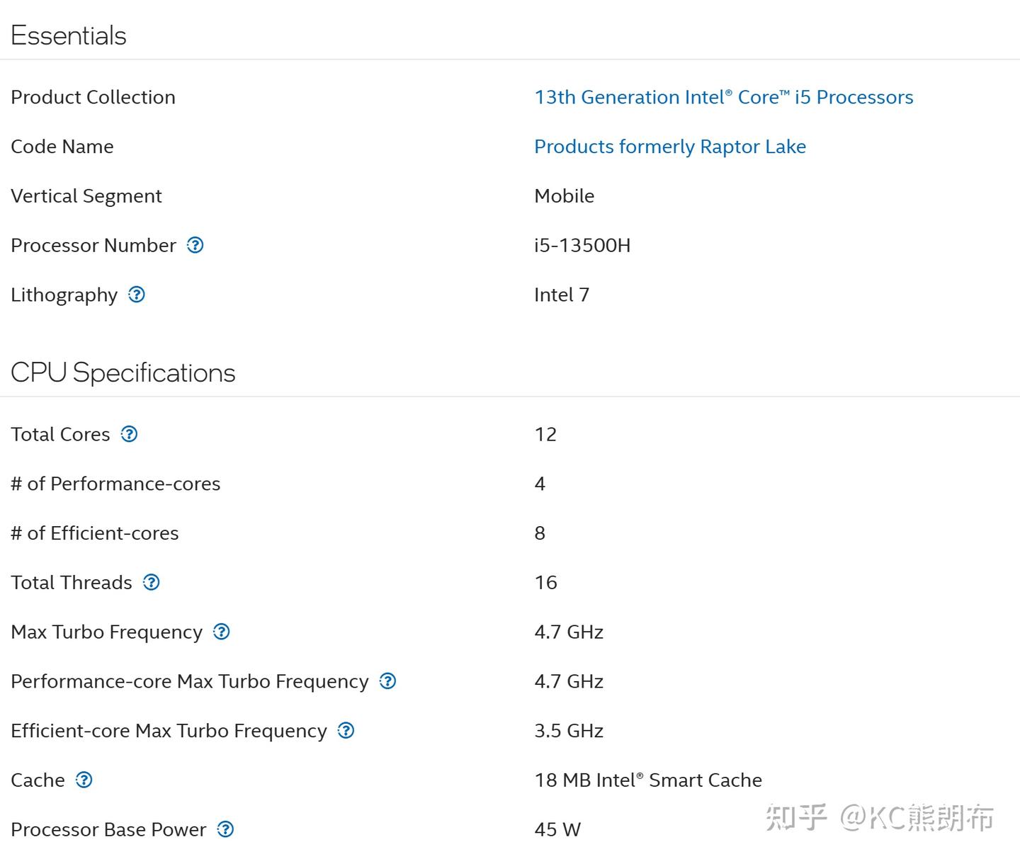
Task: Click the 45 W base power value
Action: 557,829
